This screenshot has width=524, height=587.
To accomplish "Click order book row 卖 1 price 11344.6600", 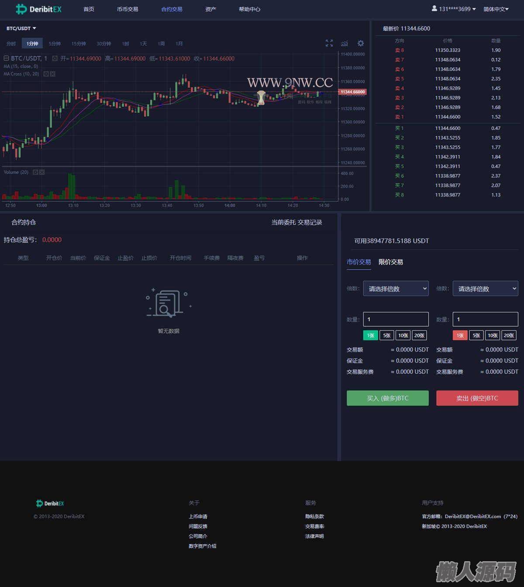I will pos(448,117).
